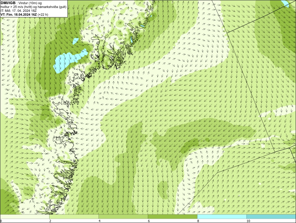Viewport: 296px width, 223px height.
Task: Select the pale yellow 0–2 m/s color band
Action: pyautogui.click(x=25, y=216)
